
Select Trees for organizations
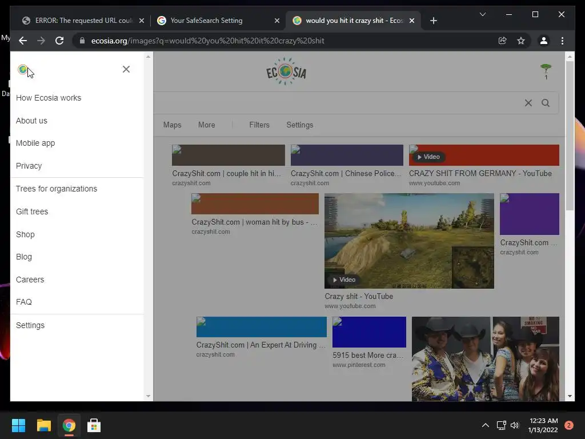pyautogui.click(x=57, y=189)
